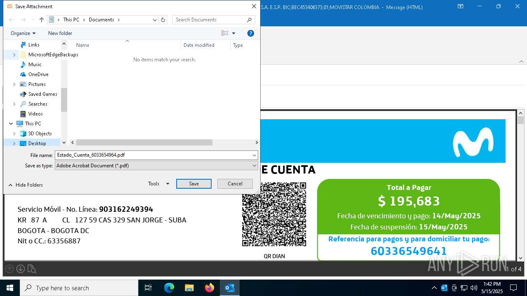This screenshot has width=527, height=296.
Task: Select This PC in navigation tree
Action: point(33,124)
